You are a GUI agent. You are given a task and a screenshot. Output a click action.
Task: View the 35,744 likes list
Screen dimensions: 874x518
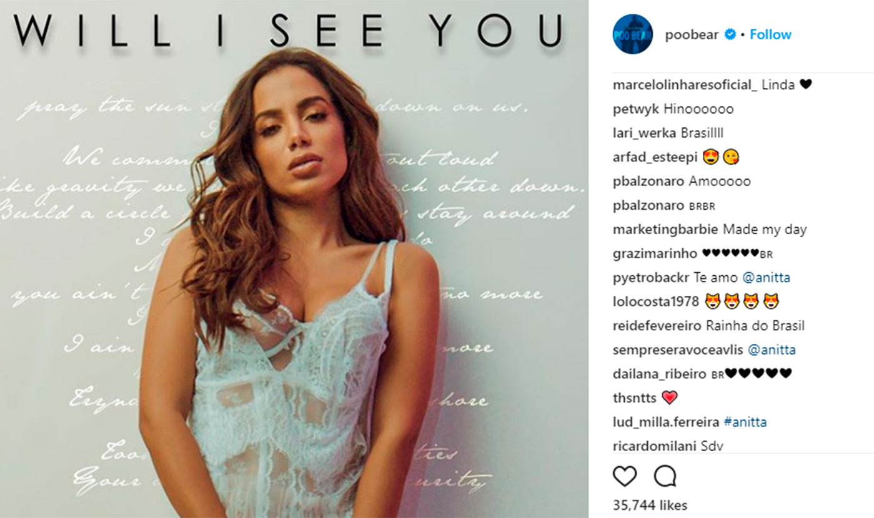point(650,506)
